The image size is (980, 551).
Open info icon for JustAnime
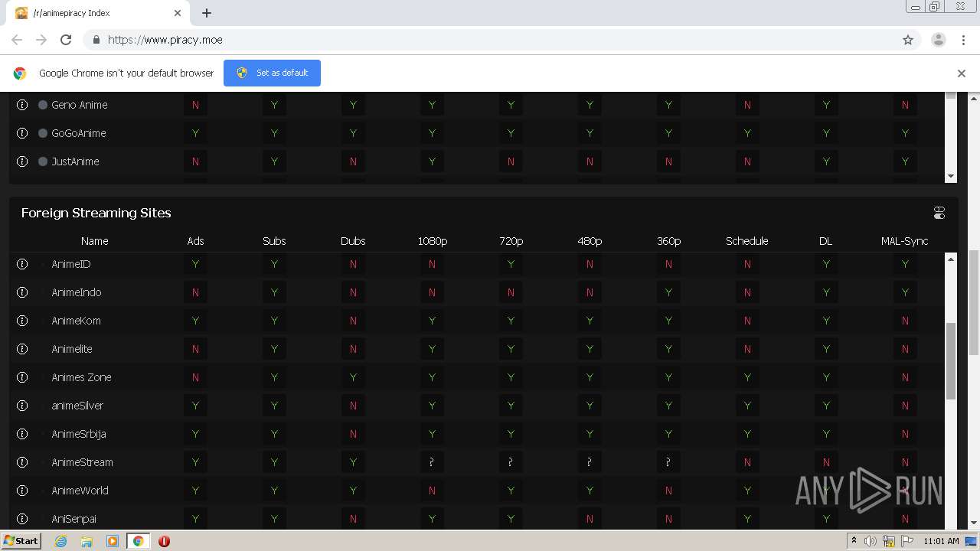click(x=22, y=161)
